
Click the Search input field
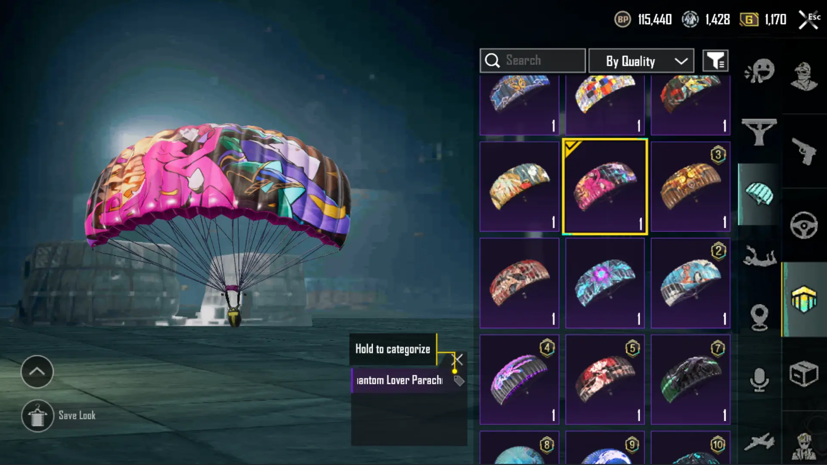coord(533,61)
